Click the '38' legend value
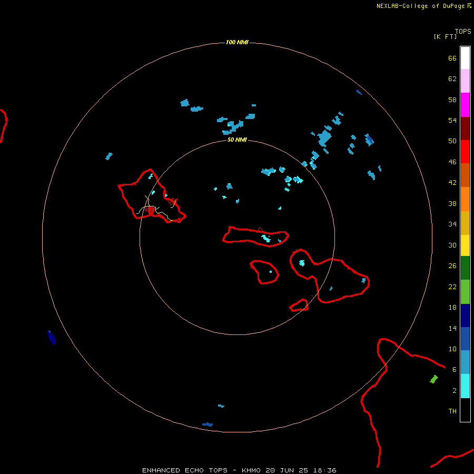The image size is (474, 474). tap(452, 203)
